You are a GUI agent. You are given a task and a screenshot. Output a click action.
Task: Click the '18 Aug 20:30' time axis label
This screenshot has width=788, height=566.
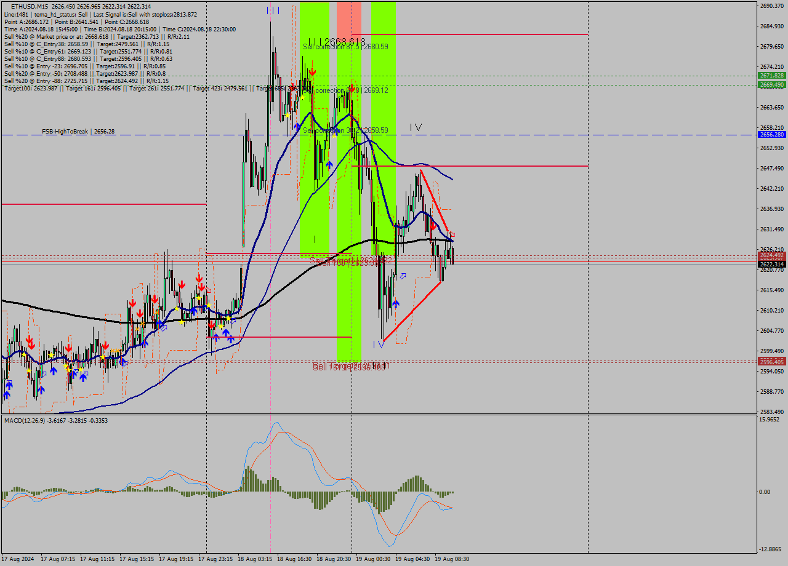[x=334, y=559]
